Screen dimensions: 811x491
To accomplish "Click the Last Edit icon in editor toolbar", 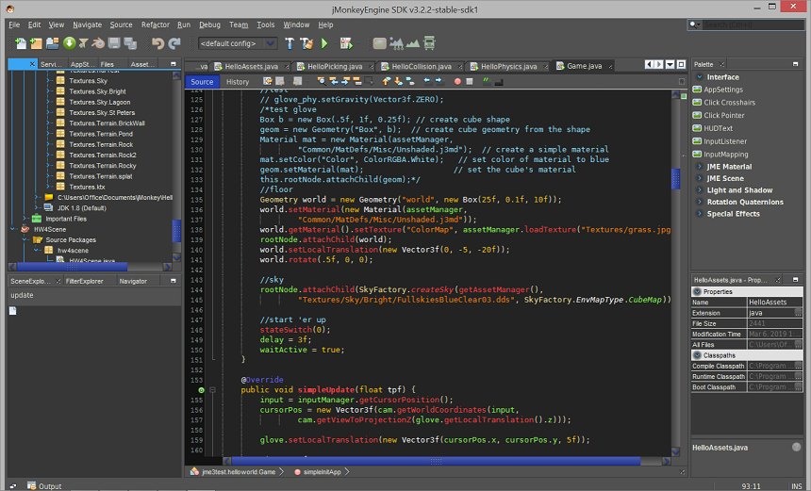I will 268,81.
